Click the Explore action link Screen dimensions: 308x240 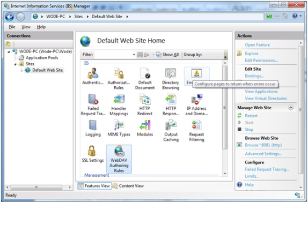pos(252,54)
